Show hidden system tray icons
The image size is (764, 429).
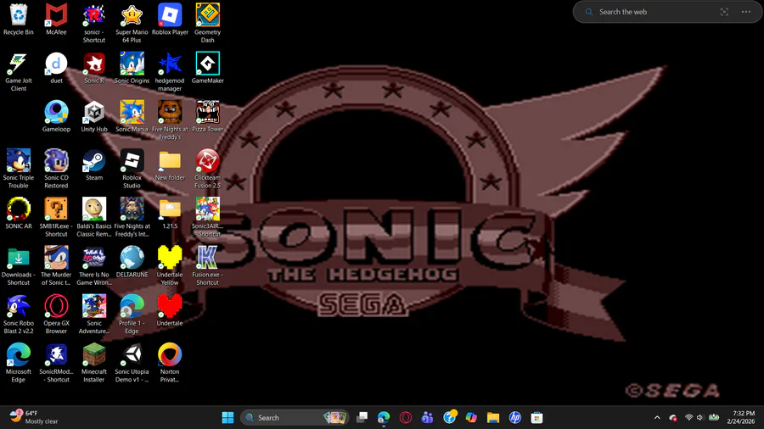coord(657,417)
